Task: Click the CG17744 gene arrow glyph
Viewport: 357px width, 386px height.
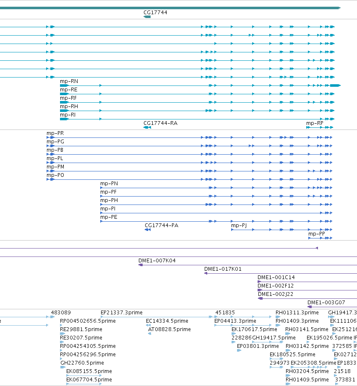Action: 147,17
